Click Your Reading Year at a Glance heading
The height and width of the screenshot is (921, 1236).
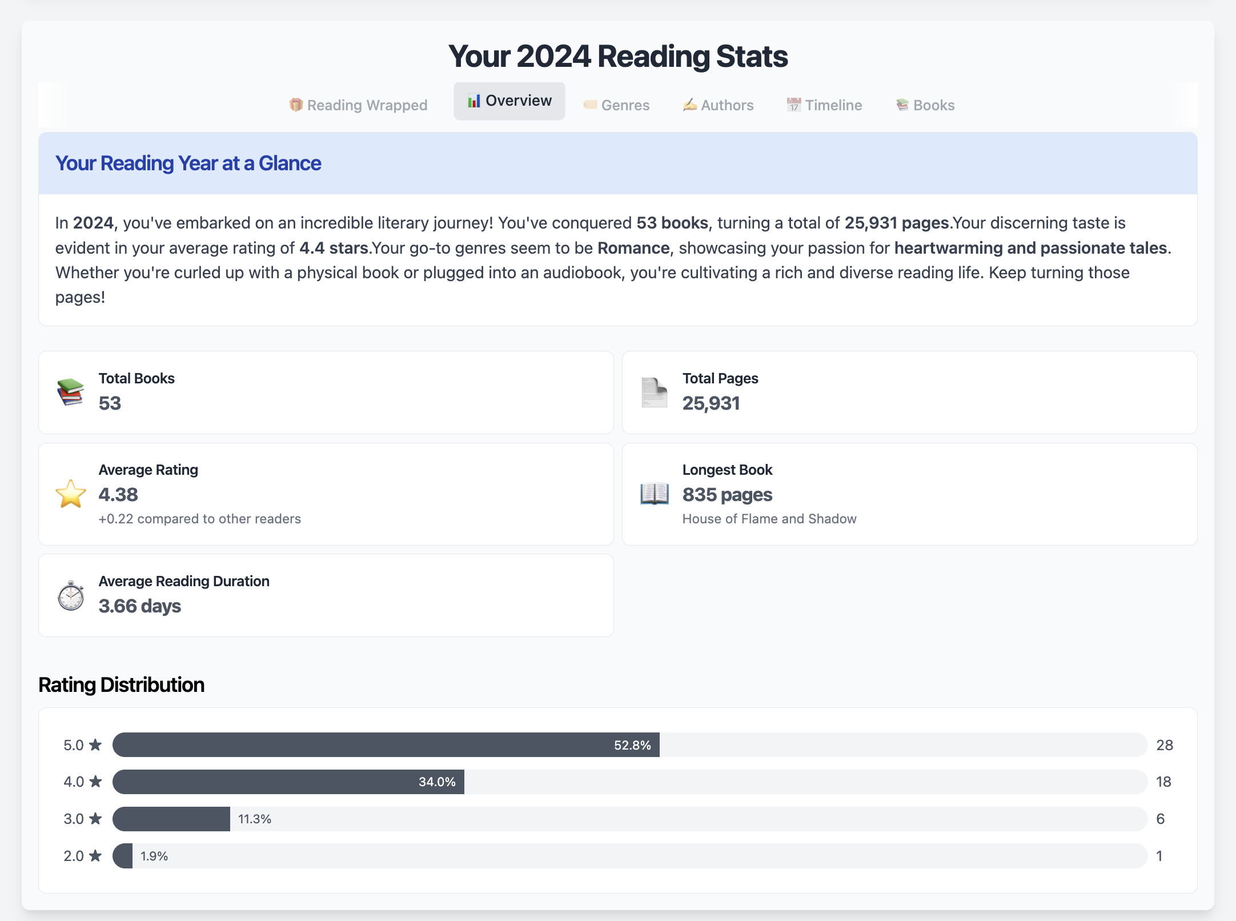pyautogui.click(x=188, y=163)
